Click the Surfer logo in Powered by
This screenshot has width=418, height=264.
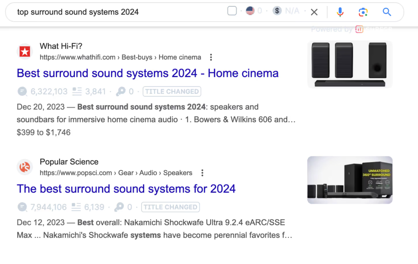click(359, 29)
